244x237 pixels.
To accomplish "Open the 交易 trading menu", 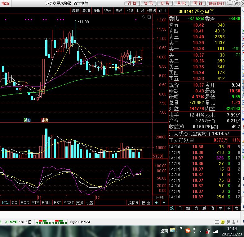I will point(165,3).
